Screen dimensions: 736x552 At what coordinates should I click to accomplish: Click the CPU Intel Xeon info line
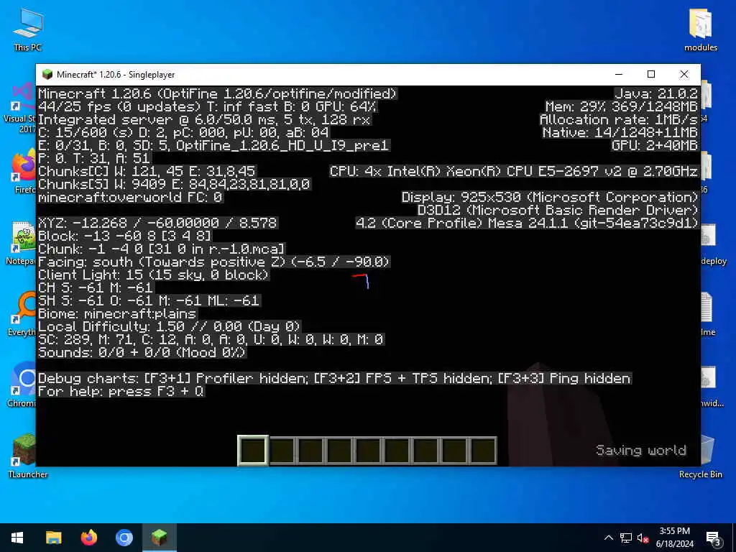pos(514,171)
